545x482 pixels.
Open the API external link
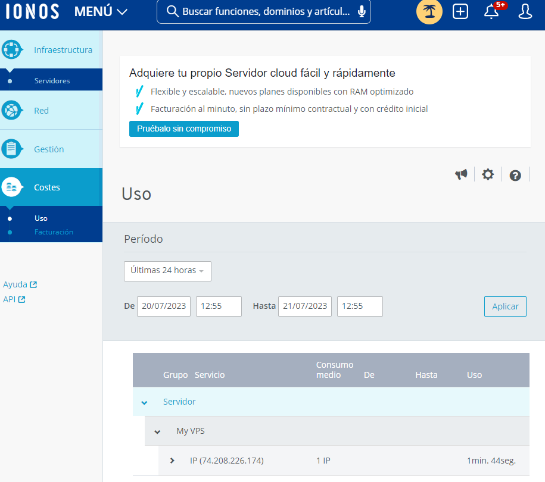coord(14,299)
